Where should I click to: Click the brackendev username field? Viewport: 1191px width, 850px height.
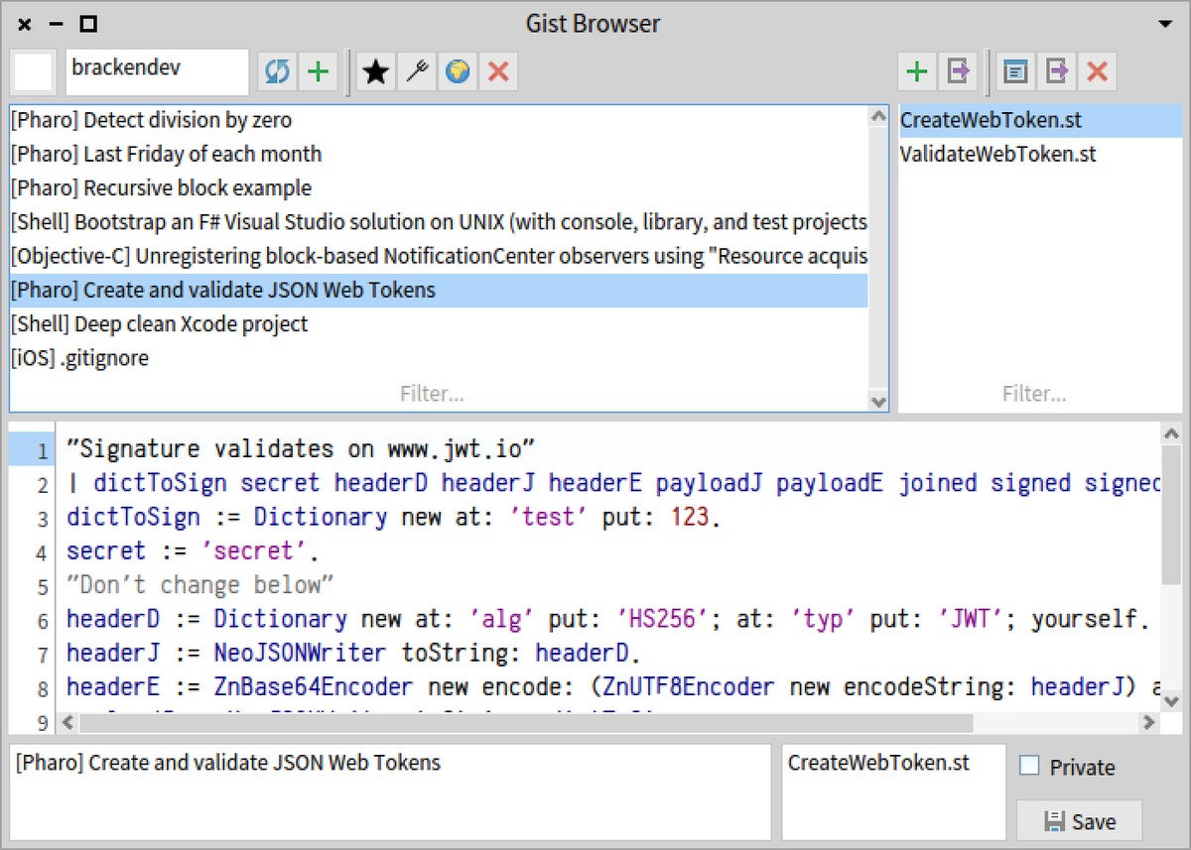tap(157, 72)
